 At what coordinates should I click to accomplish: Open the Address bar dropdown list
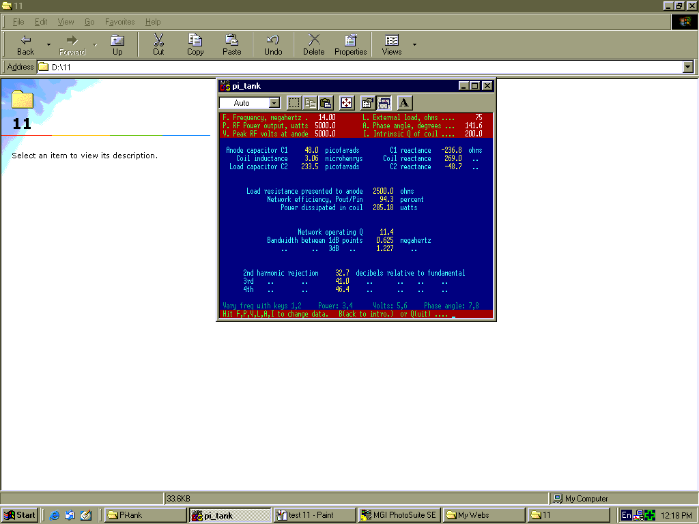tap(688, 67)
